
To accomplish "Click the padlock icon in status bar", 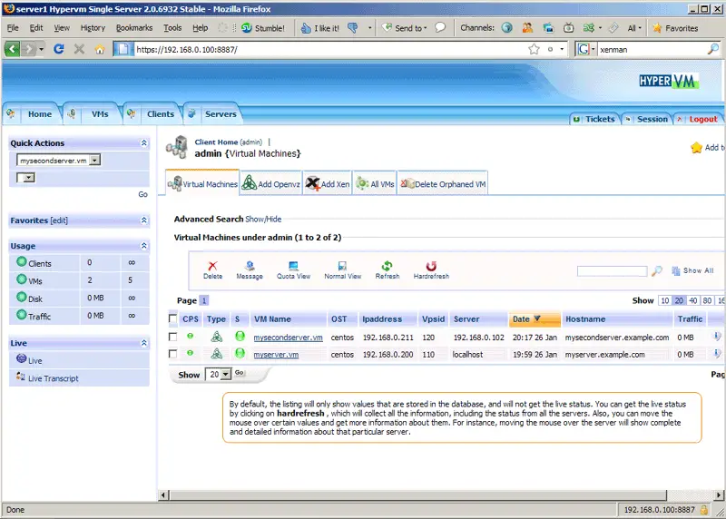I will pos(704,510).
